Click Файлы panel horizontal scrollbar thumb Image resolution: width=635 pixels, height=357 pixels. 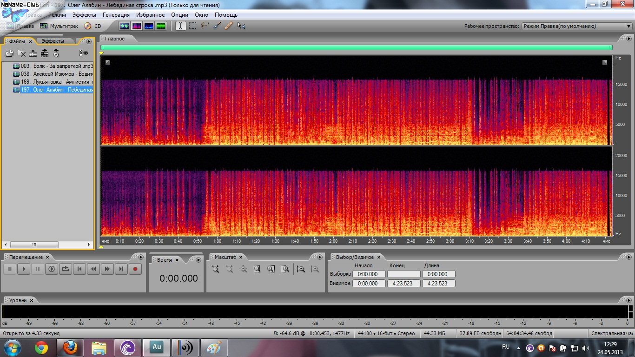pyautogui.click(x=34, y=244)
